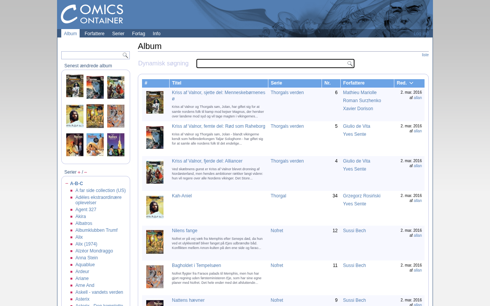Sort by the Forfattere column header
This screenshot has width=490, height=306.
pyautogui.click(x=367, y=83)
